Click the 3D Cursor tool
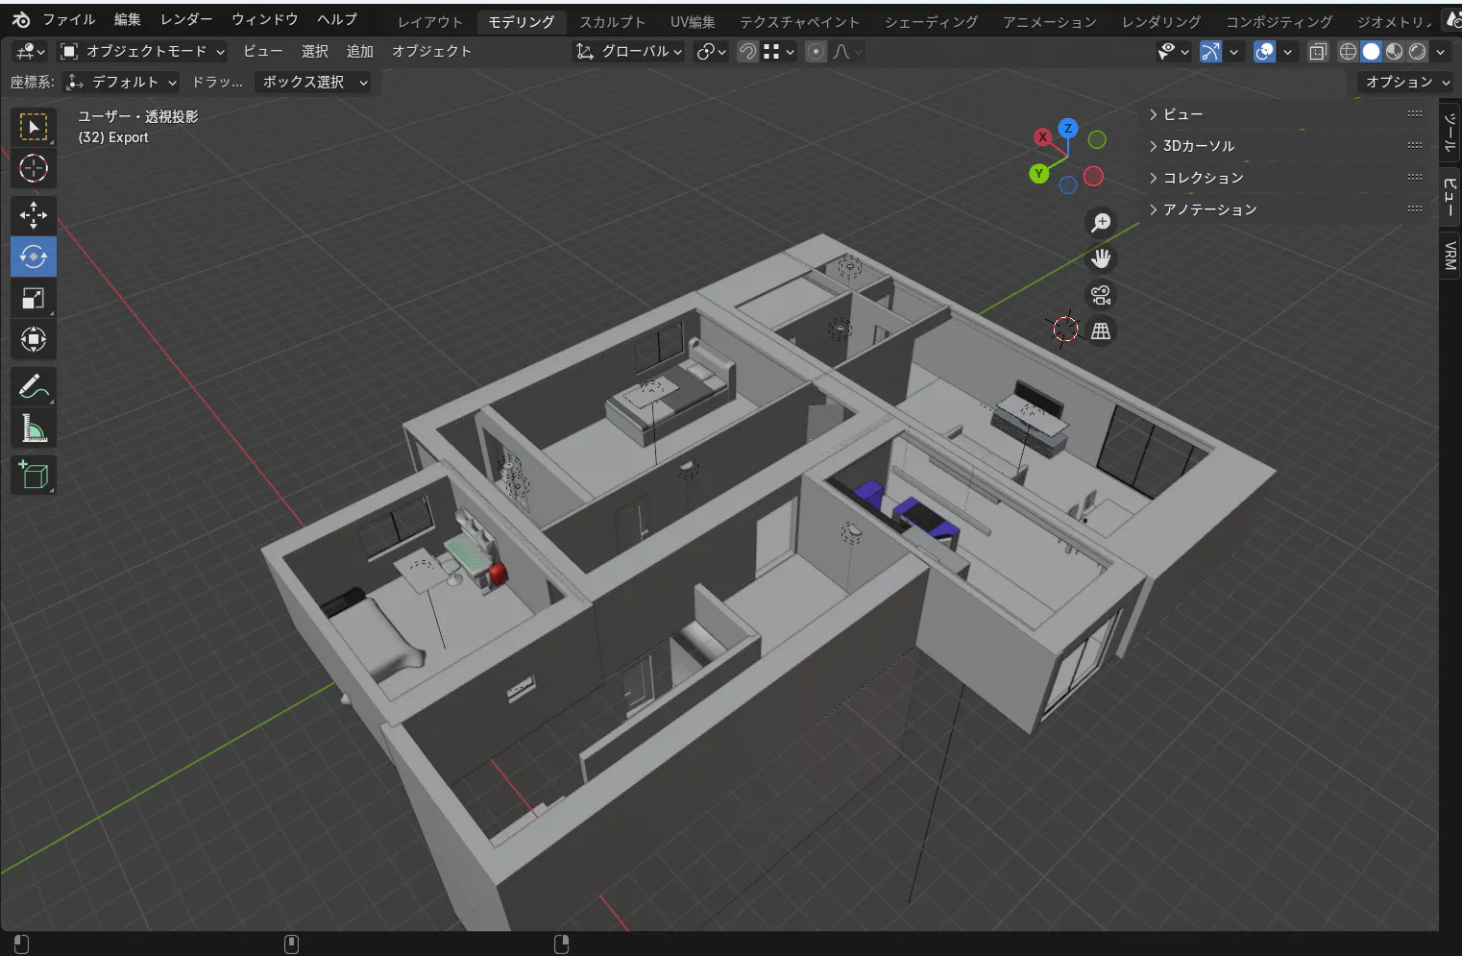The width and height of the screenshot is (1462, 956). coord(34,169)
